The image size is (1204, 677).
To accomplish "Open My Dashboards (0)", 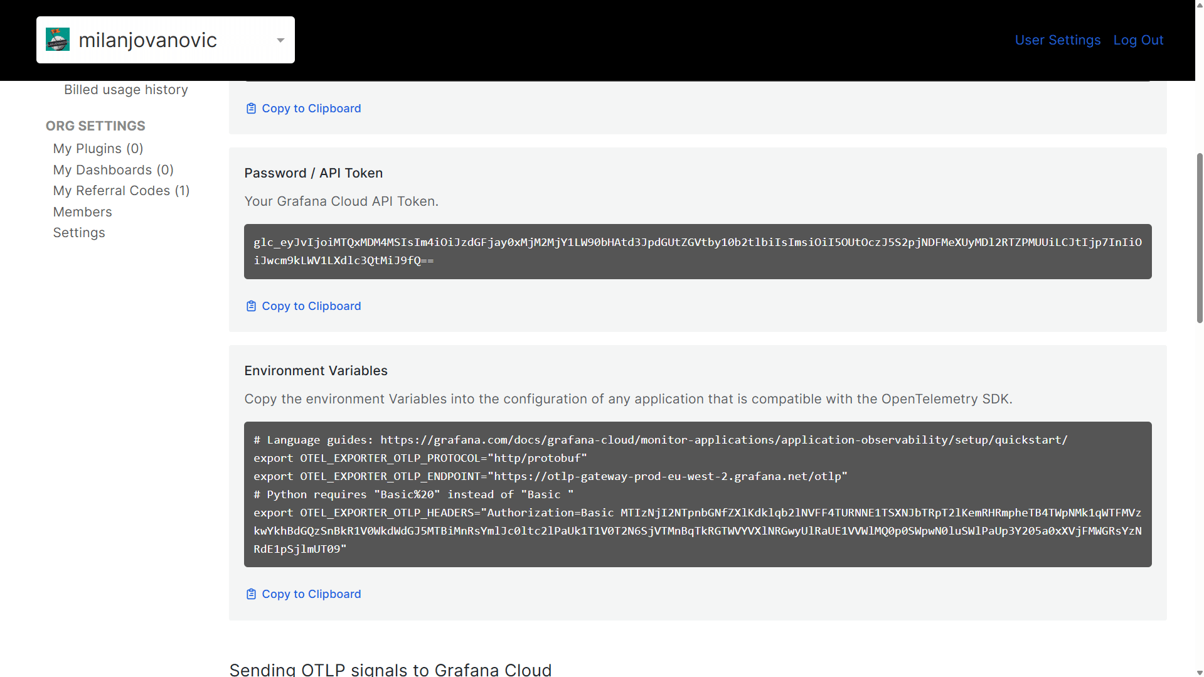I will coord(113,170).
